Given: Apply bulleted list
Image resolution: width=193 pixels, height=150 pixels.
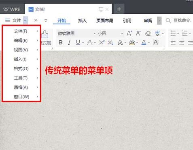Looking at the screenshot, I should pyautogui.click(x=173, y=33).
